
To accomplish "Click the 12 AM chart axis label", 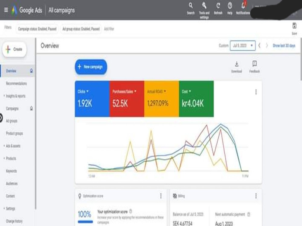I will click(92, 176).
